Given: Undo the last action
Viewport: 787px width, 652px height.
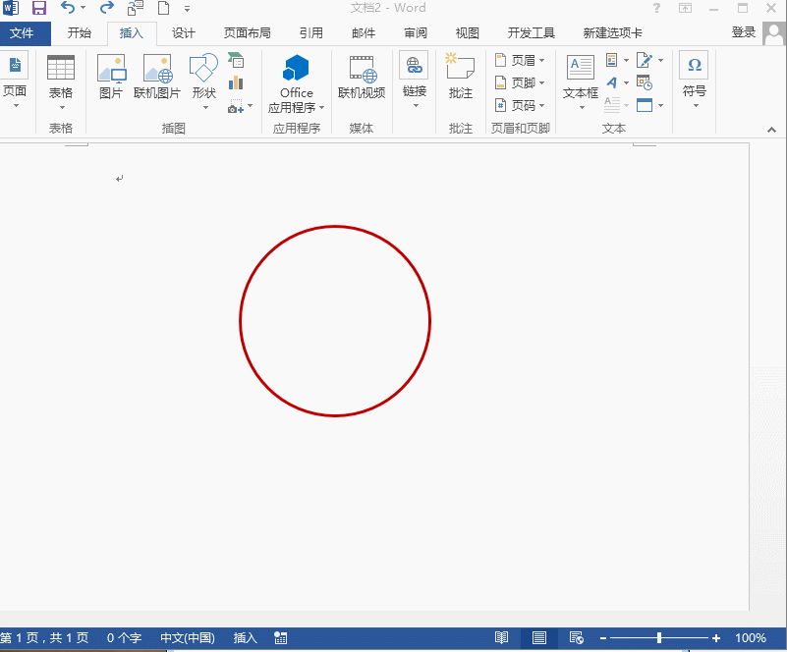Looking at the screenshot, I should pos(68,8).
